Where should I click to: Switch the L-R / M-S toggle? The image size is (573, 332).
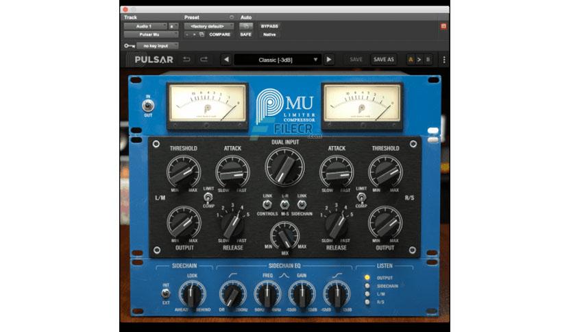(284, 204)
